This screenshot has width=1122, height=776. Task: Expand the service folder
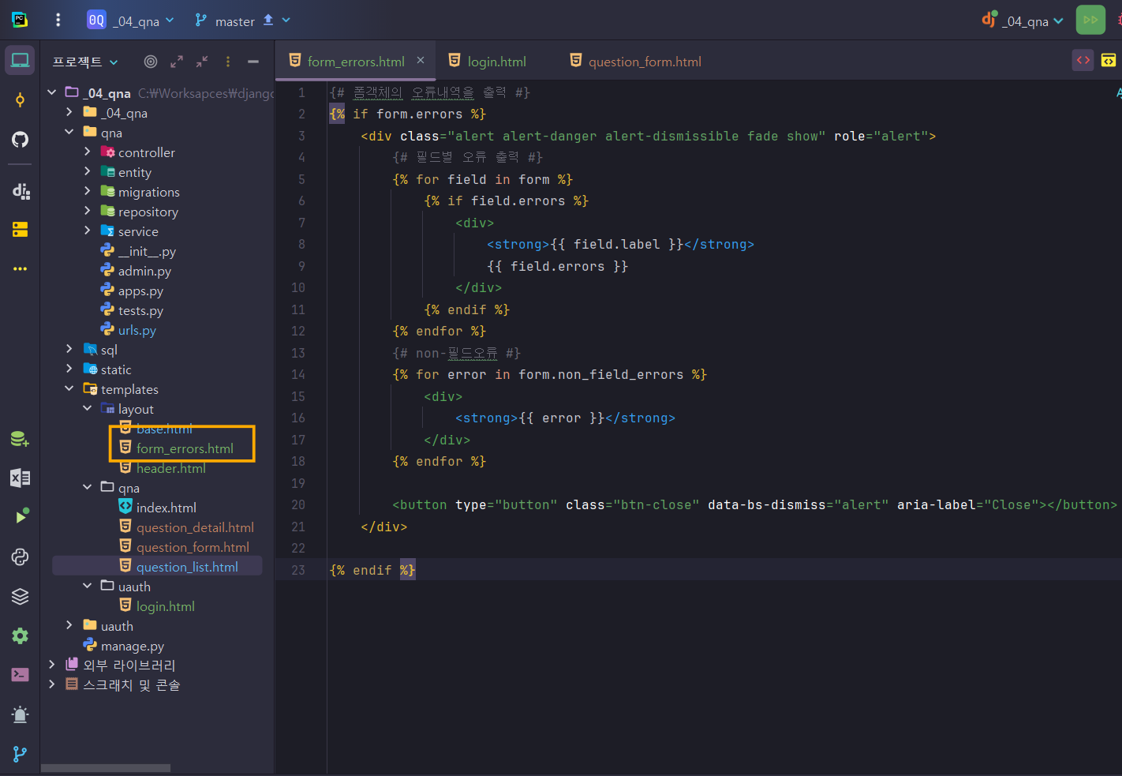pyautogui.click(x=87, y=231)
